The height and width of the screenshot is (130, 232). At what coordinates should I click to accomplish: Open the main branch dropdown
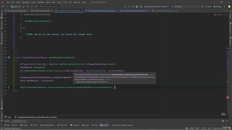pyautogui.click(x=15, y=6)
